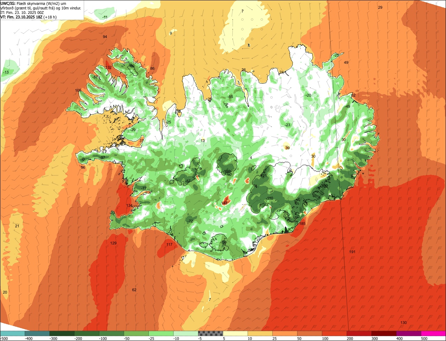Click the map value '134' in Faxaflói bay
446x341 pixels.
[x=129, y=205]
